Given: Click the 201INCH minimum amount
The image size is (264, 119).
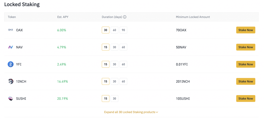Looking at the screenshot, I should pyautogui.click(x=183, y=81).
